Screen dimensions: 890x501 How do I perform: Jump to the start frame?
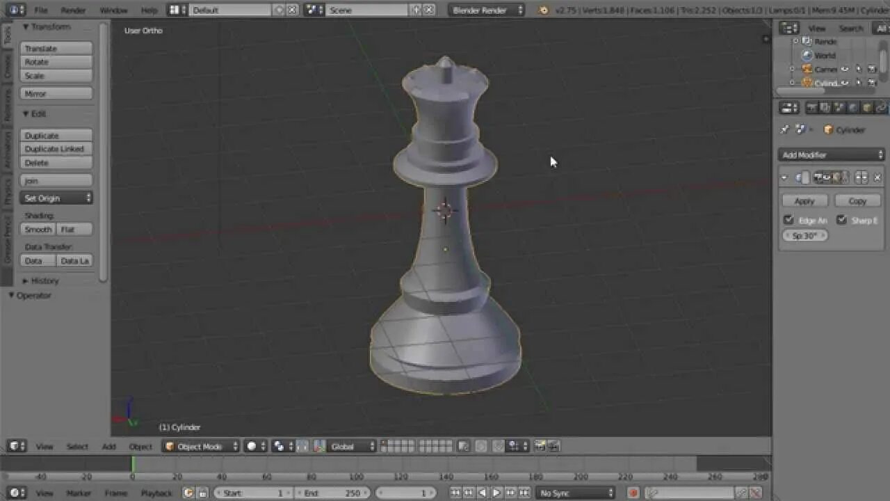(x=455, y=493)
